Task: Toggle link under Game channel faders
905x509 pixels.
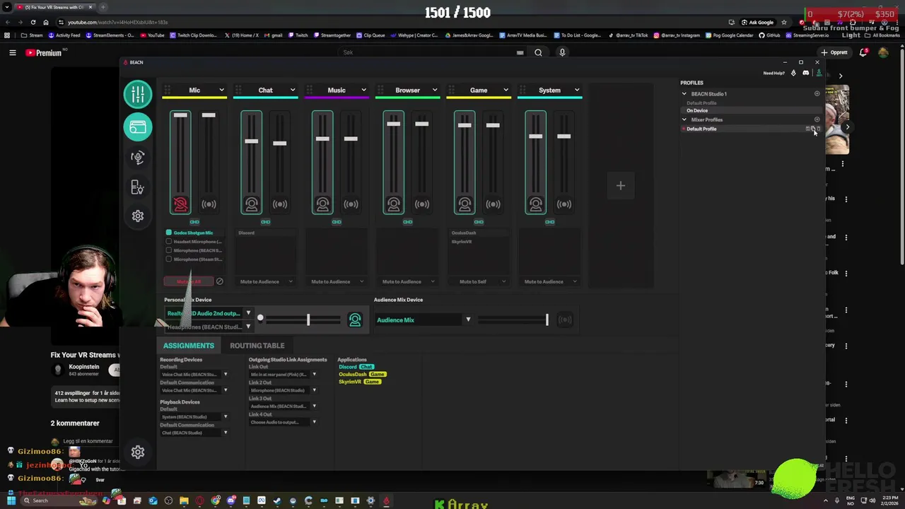Action: (479, 222)
